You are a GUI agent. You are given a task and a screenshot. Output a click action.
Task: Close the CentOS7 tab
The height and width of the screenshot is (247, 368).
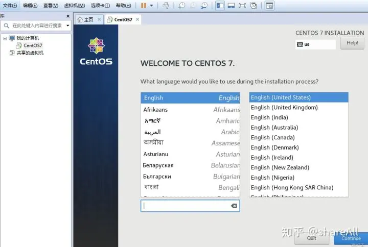click(137, 19)
